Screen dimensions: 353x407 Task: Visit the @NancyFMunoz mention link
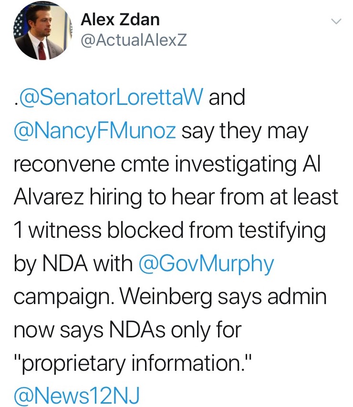(95, 130)
